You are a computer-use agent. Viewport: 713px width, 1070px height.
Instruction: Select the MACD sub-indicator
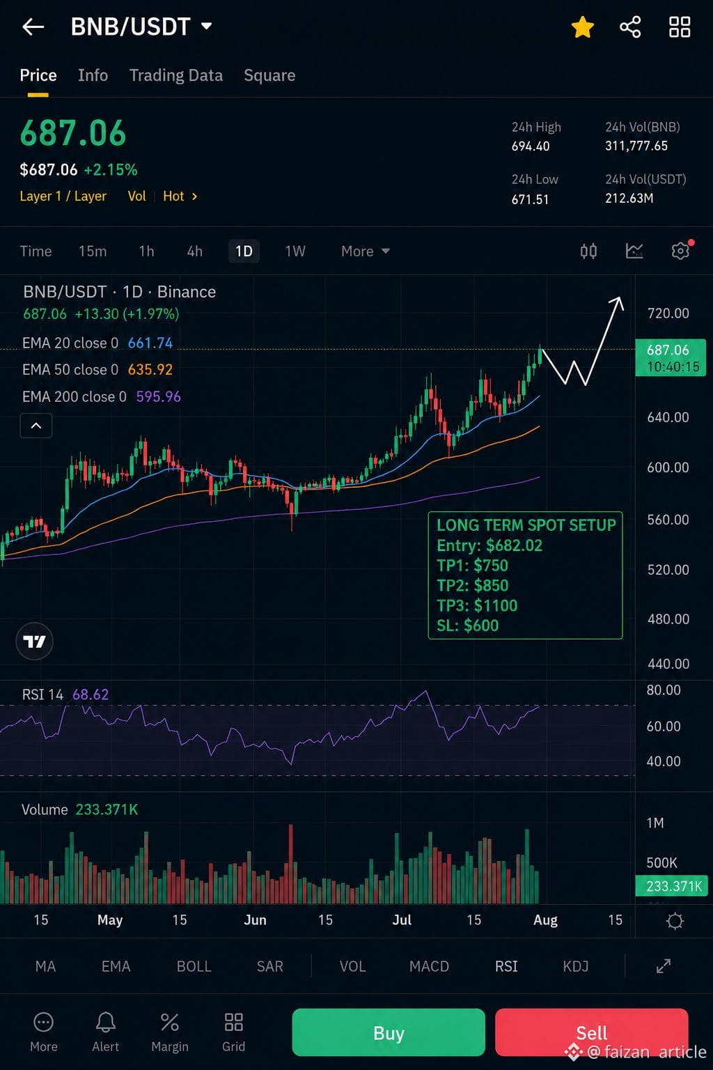click(x=430, y=966)
